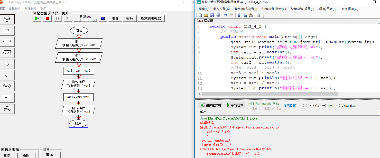Click the Undo arrow in code editor toolbar
Viewport: 380px width, 158px height.
225,15
